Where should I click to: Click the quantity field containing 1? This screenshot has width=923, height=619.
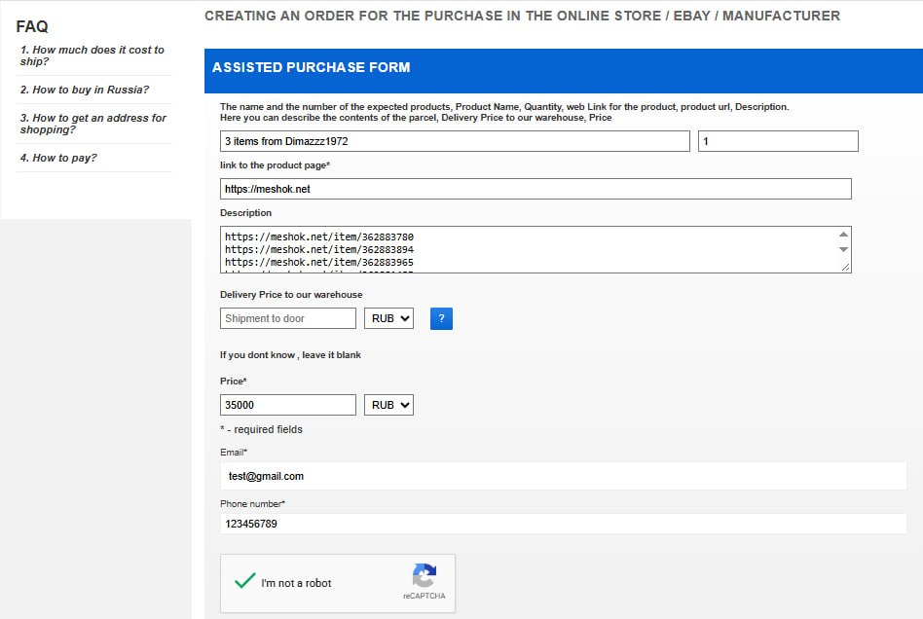click(x=778, y=141)
